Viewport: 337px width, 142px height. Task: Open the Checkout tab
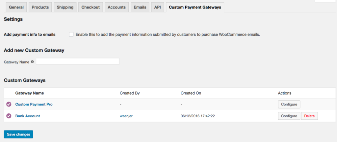click(x=91, y=7)
